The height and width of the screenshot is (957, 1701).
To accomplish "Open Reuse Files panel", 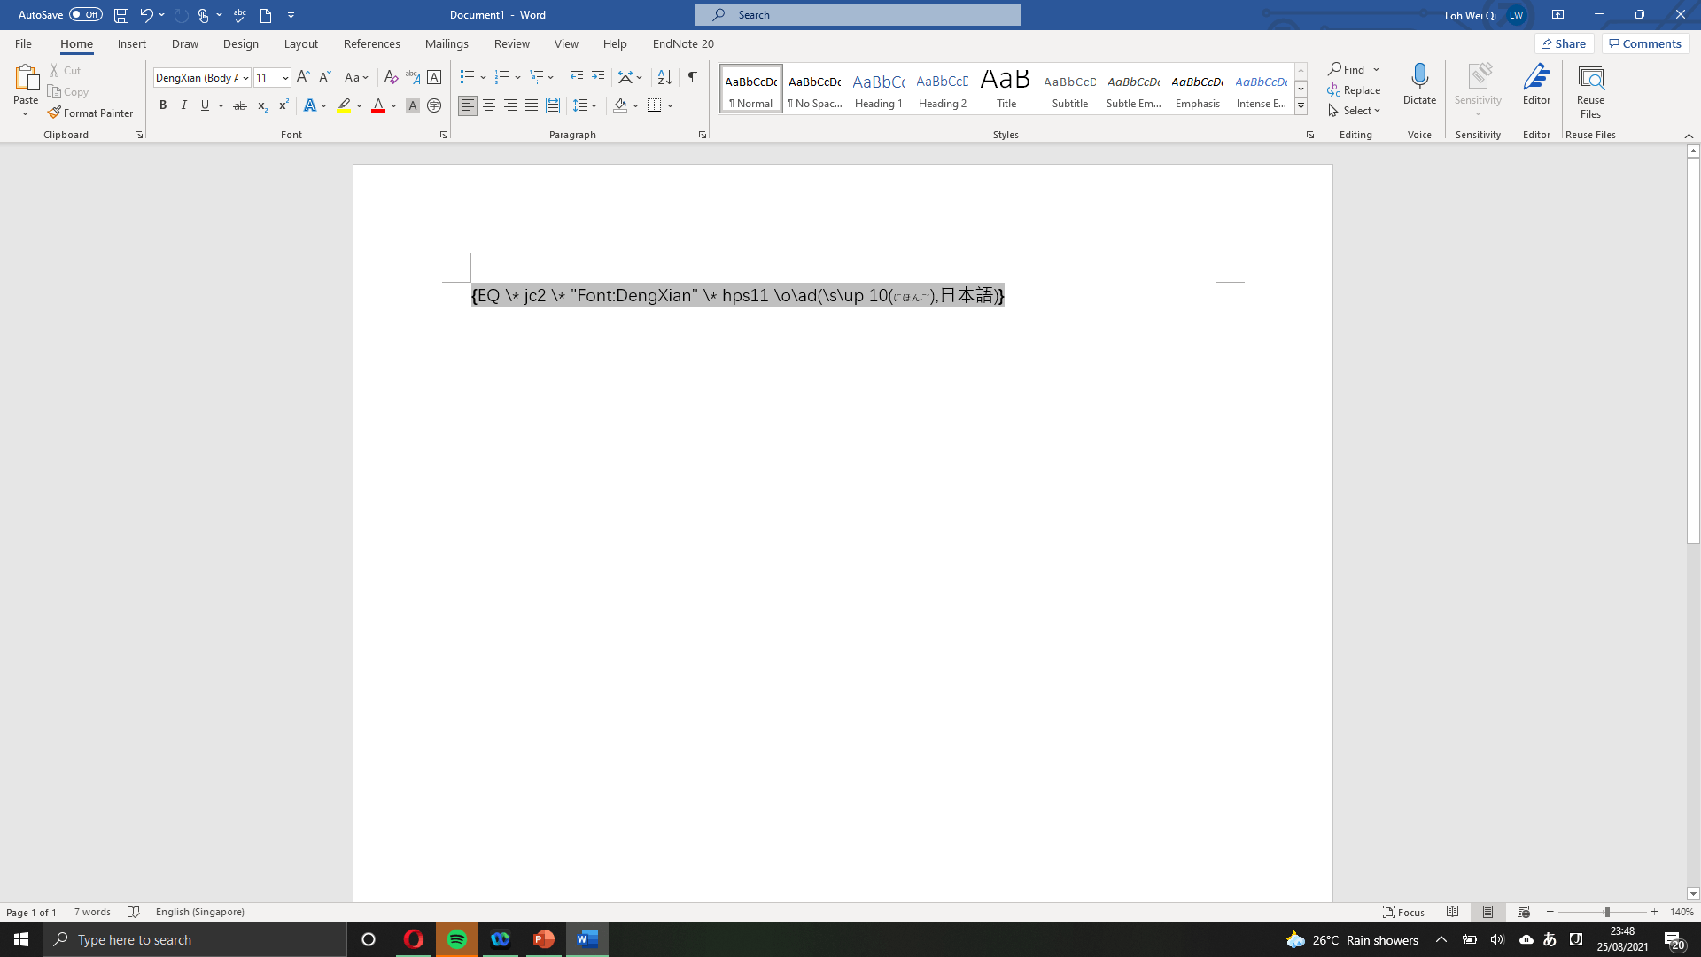I will (1590, 91).
